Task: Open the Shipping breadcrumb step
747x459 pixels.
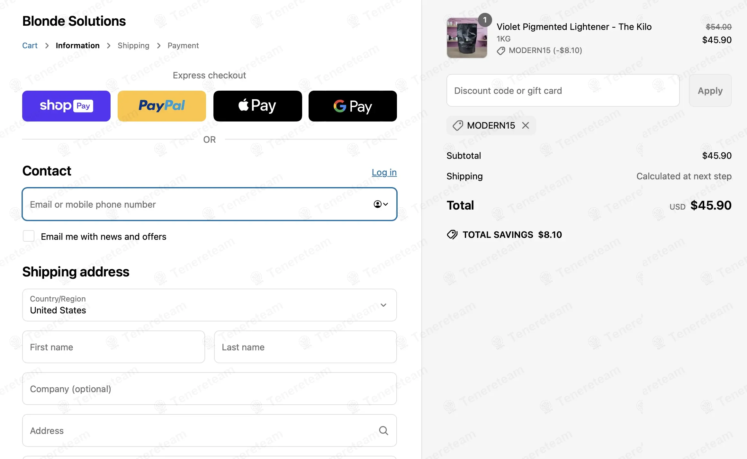Action: [x=133, y=45]
